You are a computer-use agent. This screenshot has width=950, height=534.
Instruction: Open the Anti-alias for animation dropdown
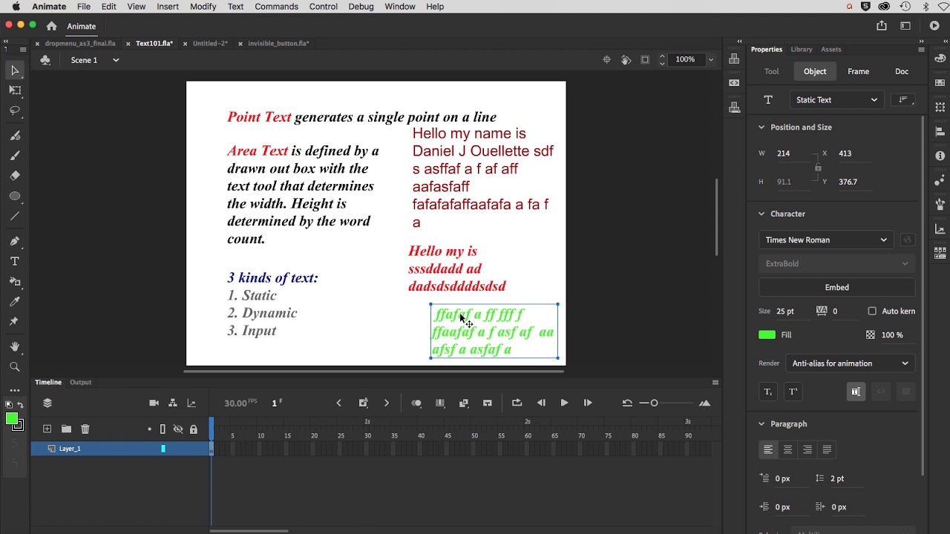[850, 363]
